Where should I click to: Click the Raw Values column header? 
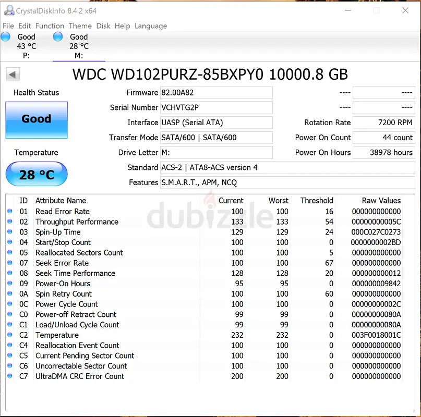click(x=381, y=201)
